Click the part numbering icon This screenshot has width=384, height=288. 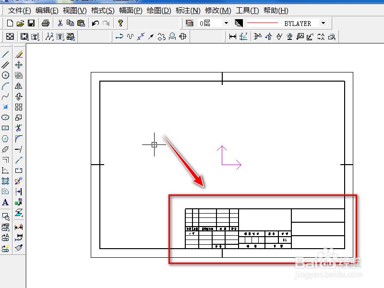point(49,37)
